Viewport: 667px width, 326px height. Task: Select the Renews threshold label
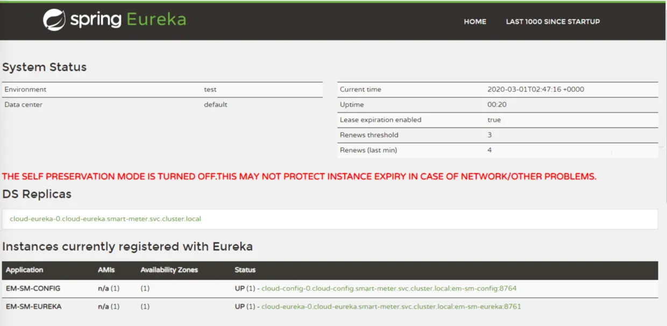(x=369, y=134)
